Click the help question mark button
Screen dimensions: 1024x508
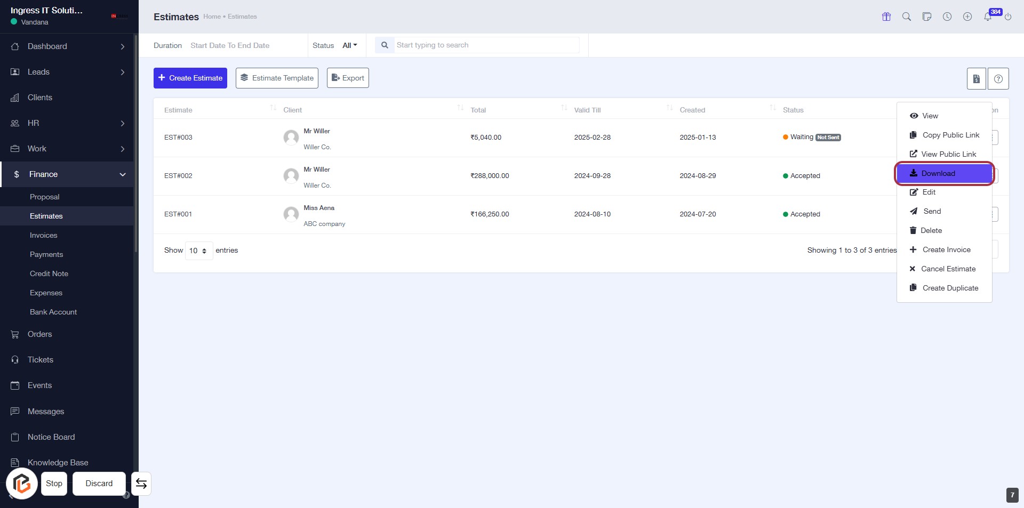(998, 79)
